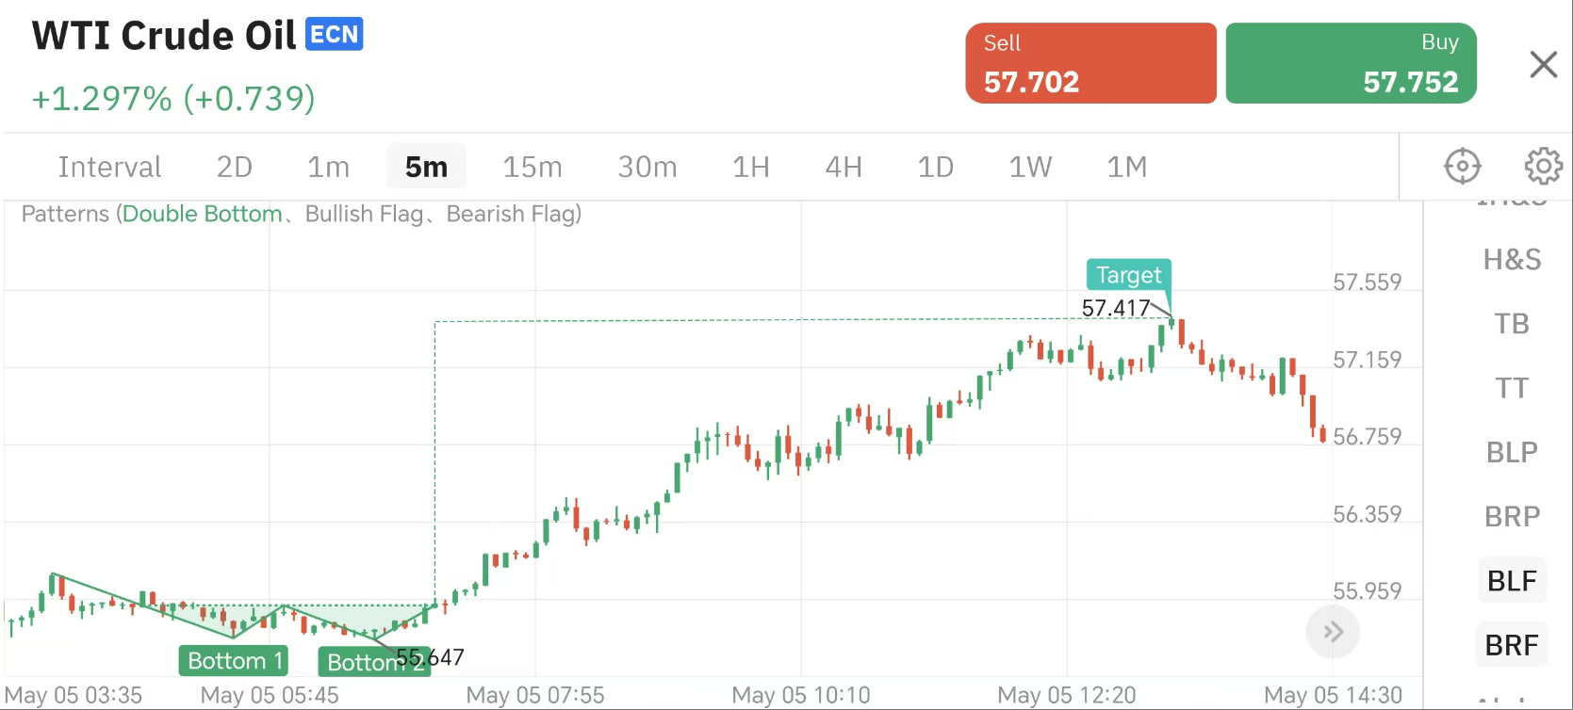Select the 1D interval tab
This screenshot has height=710, width=1573.
pyautogui.click(x=935, y=167)
